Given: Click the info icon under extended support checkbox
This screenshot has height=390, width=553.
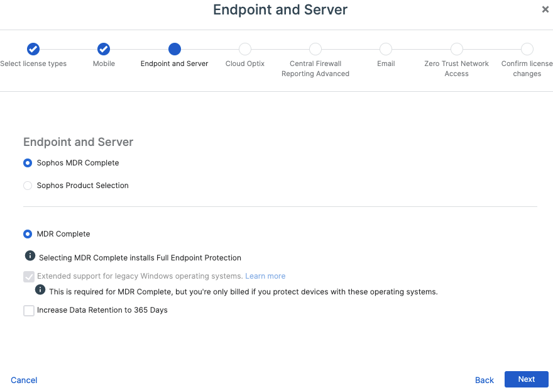Looking at the screenshot, I should (40, 289).
